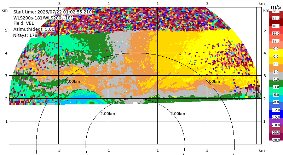Click the 28.0 label on color scale
The image size is (283, 155).
(276, 11)
